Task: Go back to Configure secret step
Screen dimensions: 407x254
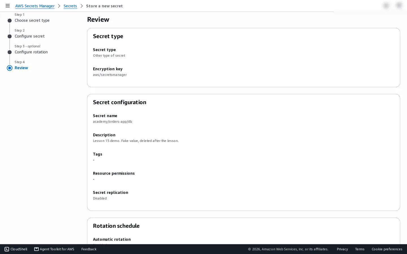Action: coord(30,36)
